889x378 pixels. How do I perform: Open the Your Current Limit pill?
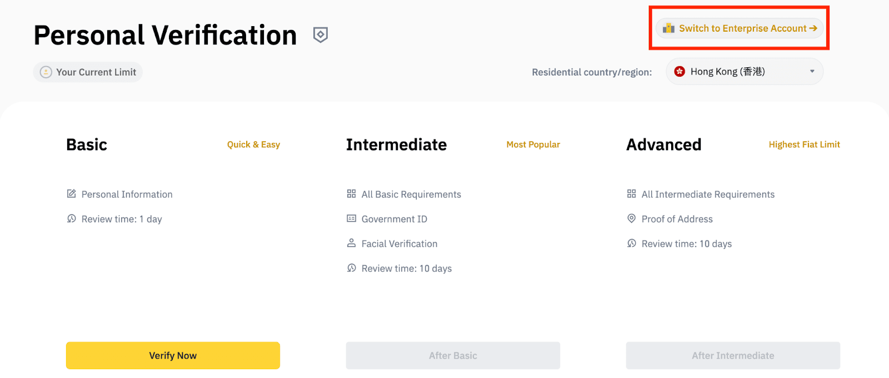pyautogui.click(x=88, y=72)
